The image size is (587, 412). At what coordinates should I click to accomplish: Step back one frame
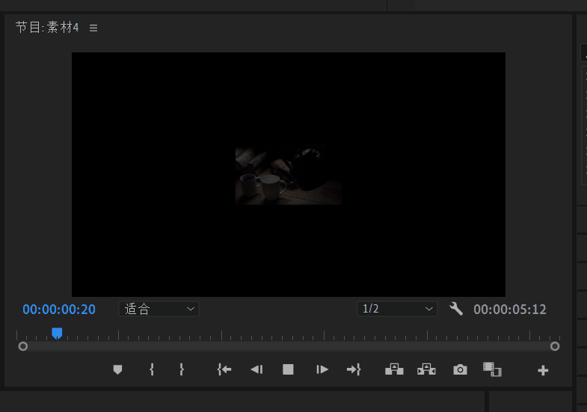pyautogui.click(x=256, y=369)
